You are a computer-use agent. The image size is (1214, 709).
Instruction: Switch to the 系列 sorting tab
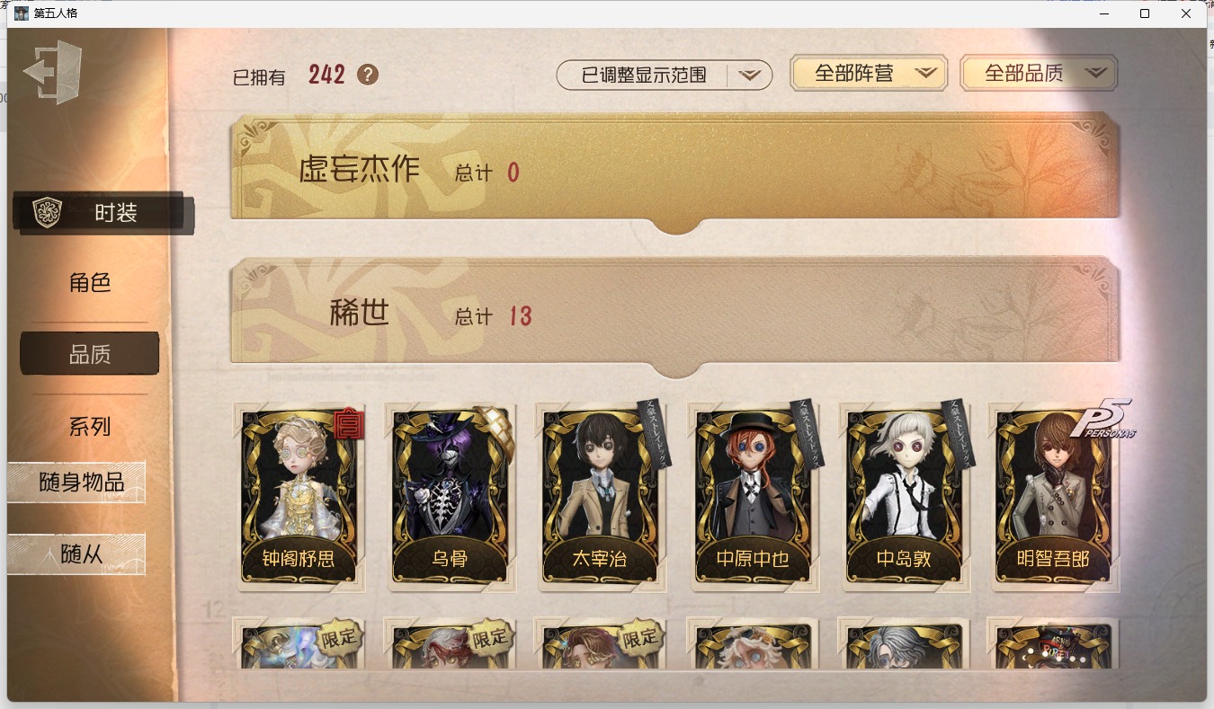[x=90, y=426]
